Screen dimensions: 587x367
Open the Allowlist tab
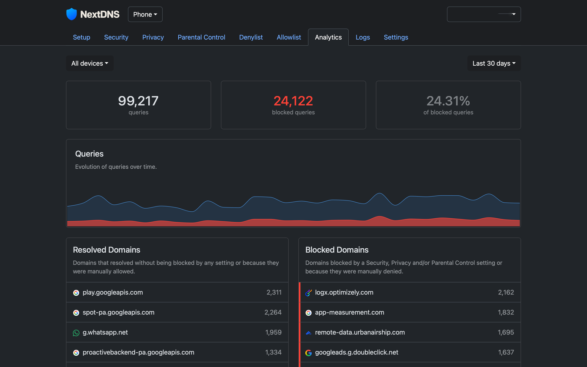(x=289, y=37)
